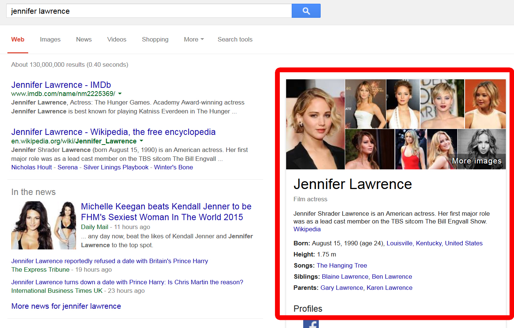Click More news for jennifer lawrence
Image resolution: width=514 pixels, height=328 pixels.
66,306
